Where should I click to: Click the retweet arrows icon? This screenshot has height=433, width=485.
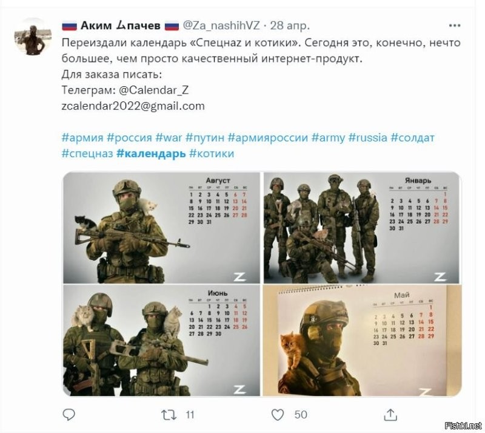coord(169,415)
